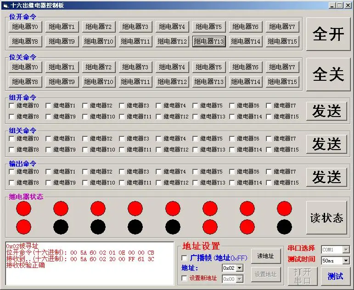The height and width of the screenshot is (290, 354).
Task: Click 发送 for 组关命令
Action: point(326,144)
